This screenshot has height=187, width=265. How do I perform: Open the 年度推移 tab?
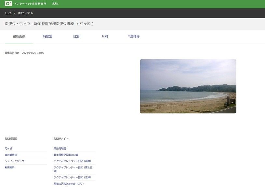tap(133, 36)
